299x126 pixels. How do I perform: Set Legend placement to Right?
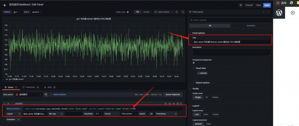tap(208, 124)
